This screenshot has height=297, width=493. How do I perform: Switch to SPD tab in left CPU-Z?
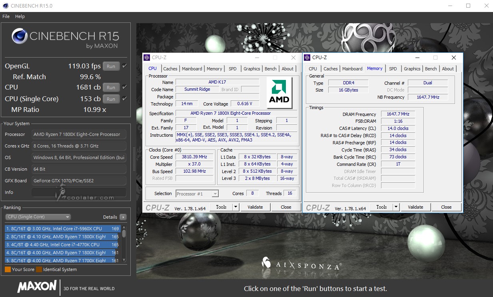click(233, 69)
